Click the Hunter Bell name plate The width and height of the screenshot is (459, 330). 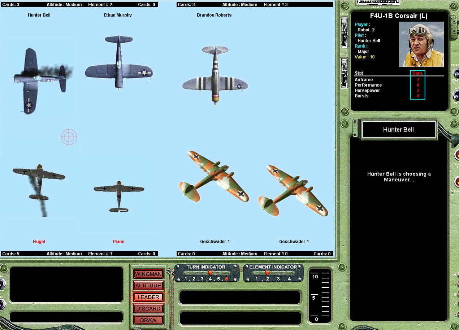[398, 130]
